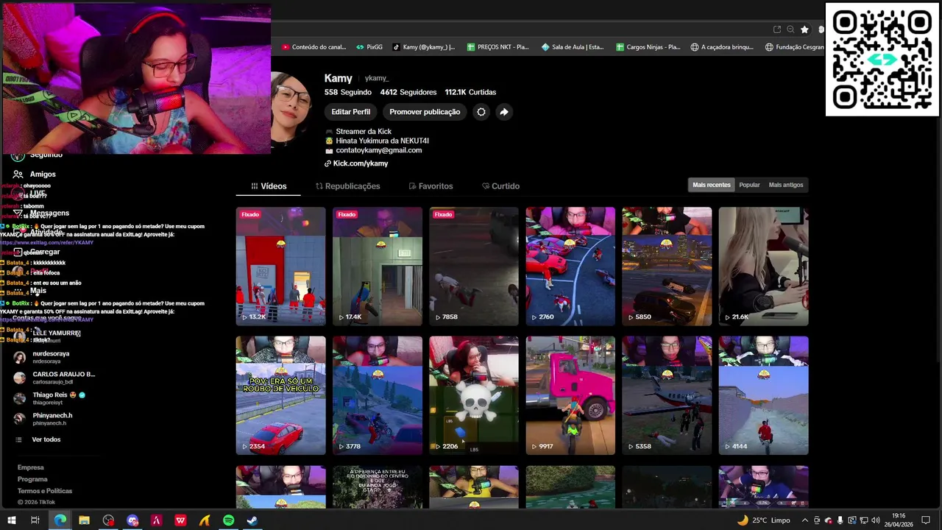Open the skull video with 2206 views
Image resolution: width=942 pixels, height=530 pixels.
[474, 395]
